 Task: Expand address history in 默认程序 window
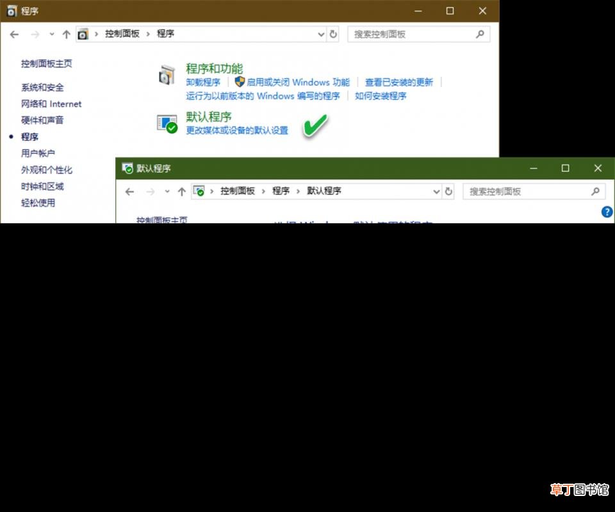[x=436, y=191]
